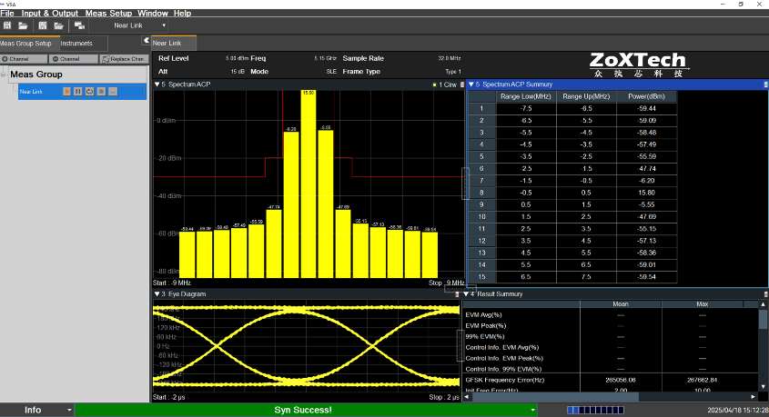This screenshot has height=417, width=769.
Task: Click the Frame Type value Type 1
Action: [x=453, y=72]
